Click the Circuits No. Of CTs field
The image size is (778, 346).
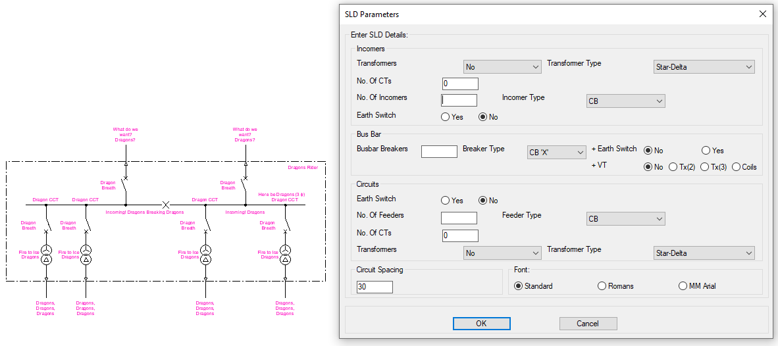tap(460, 235)
